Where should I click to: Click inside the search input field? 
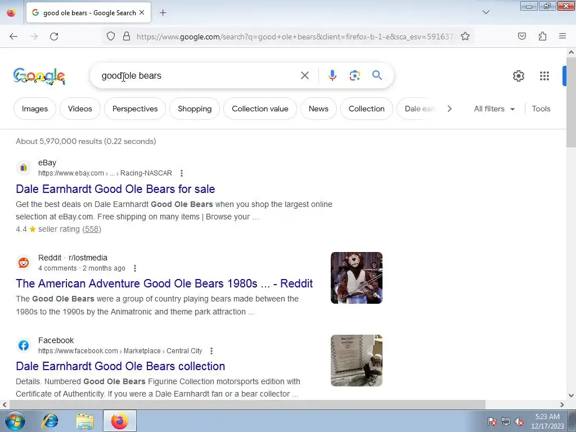[x=199, y=76]
